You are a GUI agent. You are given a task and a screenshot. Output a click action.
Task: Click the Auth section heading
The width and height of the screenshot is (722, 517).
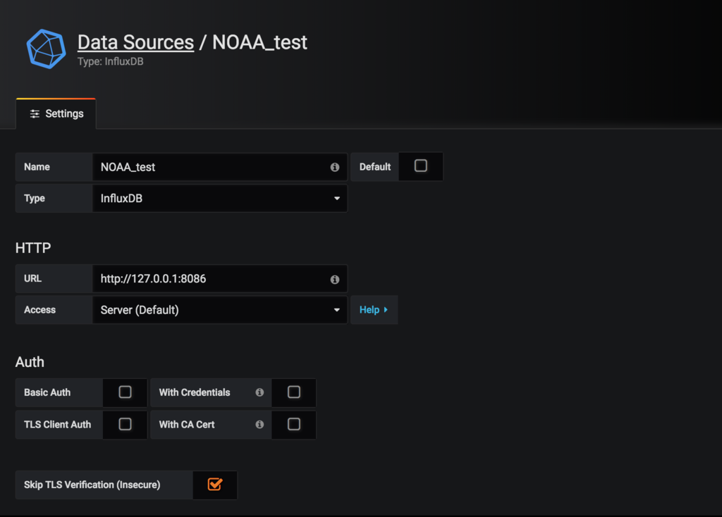pyautogui.click(x=30, y=362)
